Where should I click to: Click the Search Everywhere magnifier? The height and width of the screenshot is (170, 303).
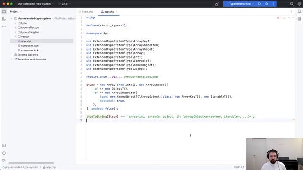(x=292, y=4)
